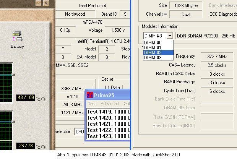
Task: Click the Dual channels field
Action: (x=186, y=15)
